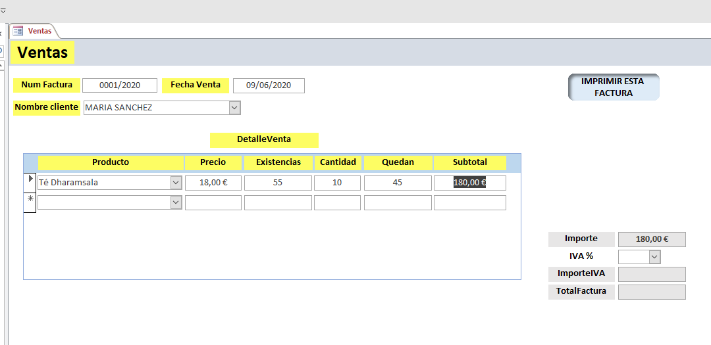Open the quick access toolbar customize arrow
Viewport: 711px width, 345px height.
coord(3,11)
